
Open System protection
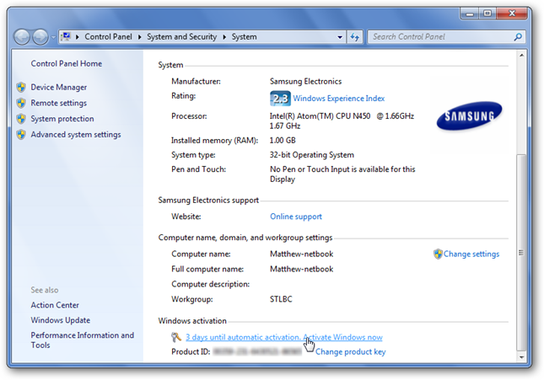(x=62, y=119)
